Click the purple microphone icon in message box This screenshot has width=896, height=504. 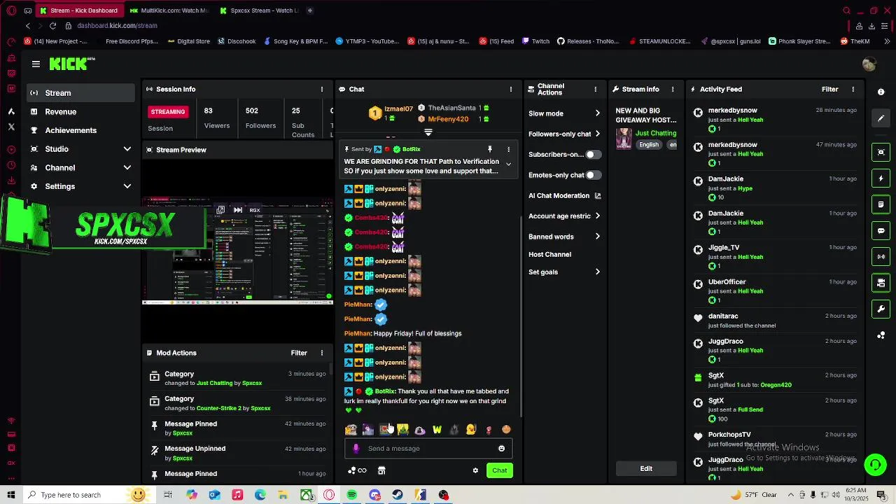[356, 449]
